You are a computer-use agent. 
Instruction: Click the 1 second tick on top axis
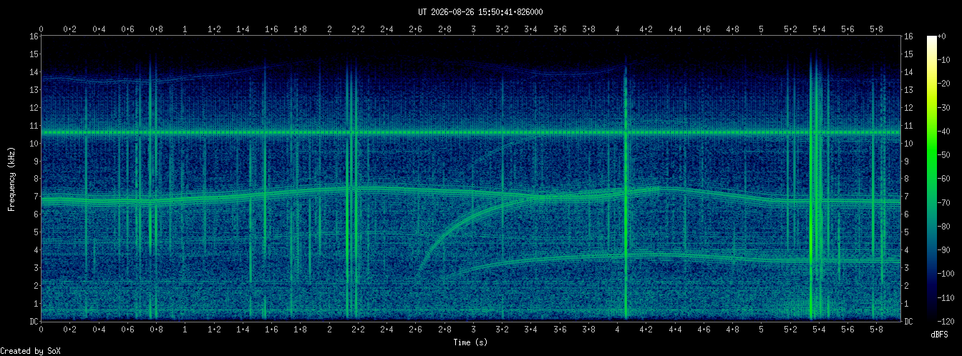[185, 29]
